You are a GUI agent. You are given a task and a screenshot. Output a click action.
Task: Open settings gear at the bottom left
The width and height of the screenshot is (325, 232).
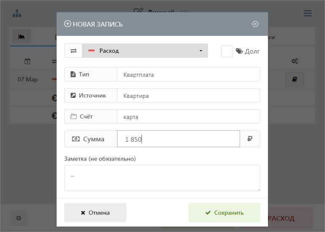(x=19, y=218)
